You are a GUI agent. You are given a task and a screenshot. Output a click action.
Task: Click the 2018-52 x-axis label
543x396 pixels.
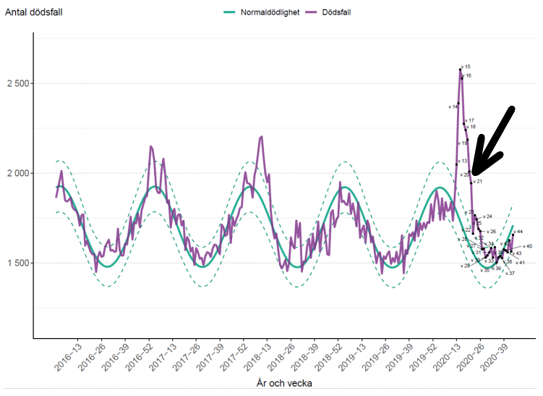pos(328,357)
